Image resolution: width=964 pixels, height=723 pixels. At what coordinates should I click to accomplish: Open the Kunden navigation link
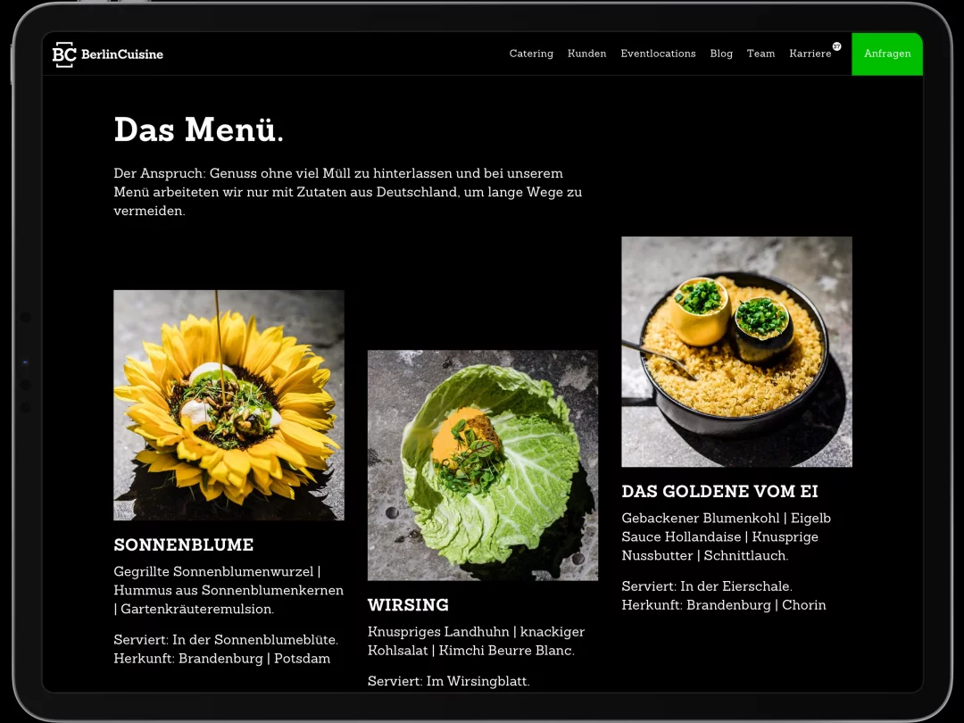pyautogui.click(x=586, y=54)
